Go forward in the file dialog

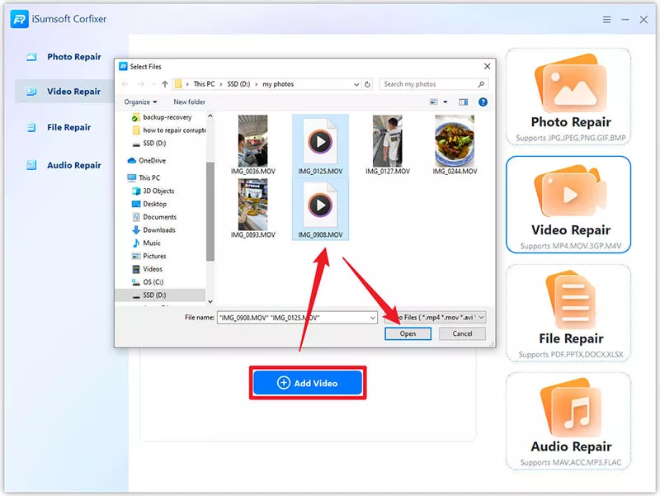tap(140, 84)
